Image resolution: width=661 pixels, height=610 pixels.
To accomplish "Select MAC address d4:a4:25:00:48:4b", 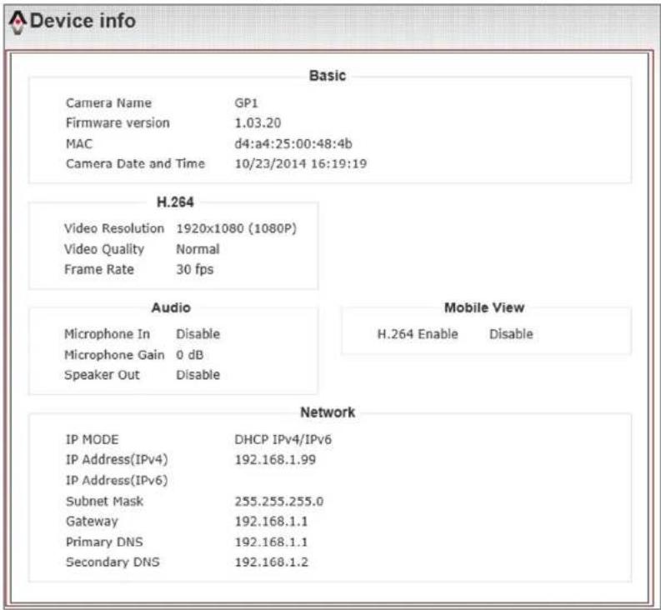I will click(293, 144).
